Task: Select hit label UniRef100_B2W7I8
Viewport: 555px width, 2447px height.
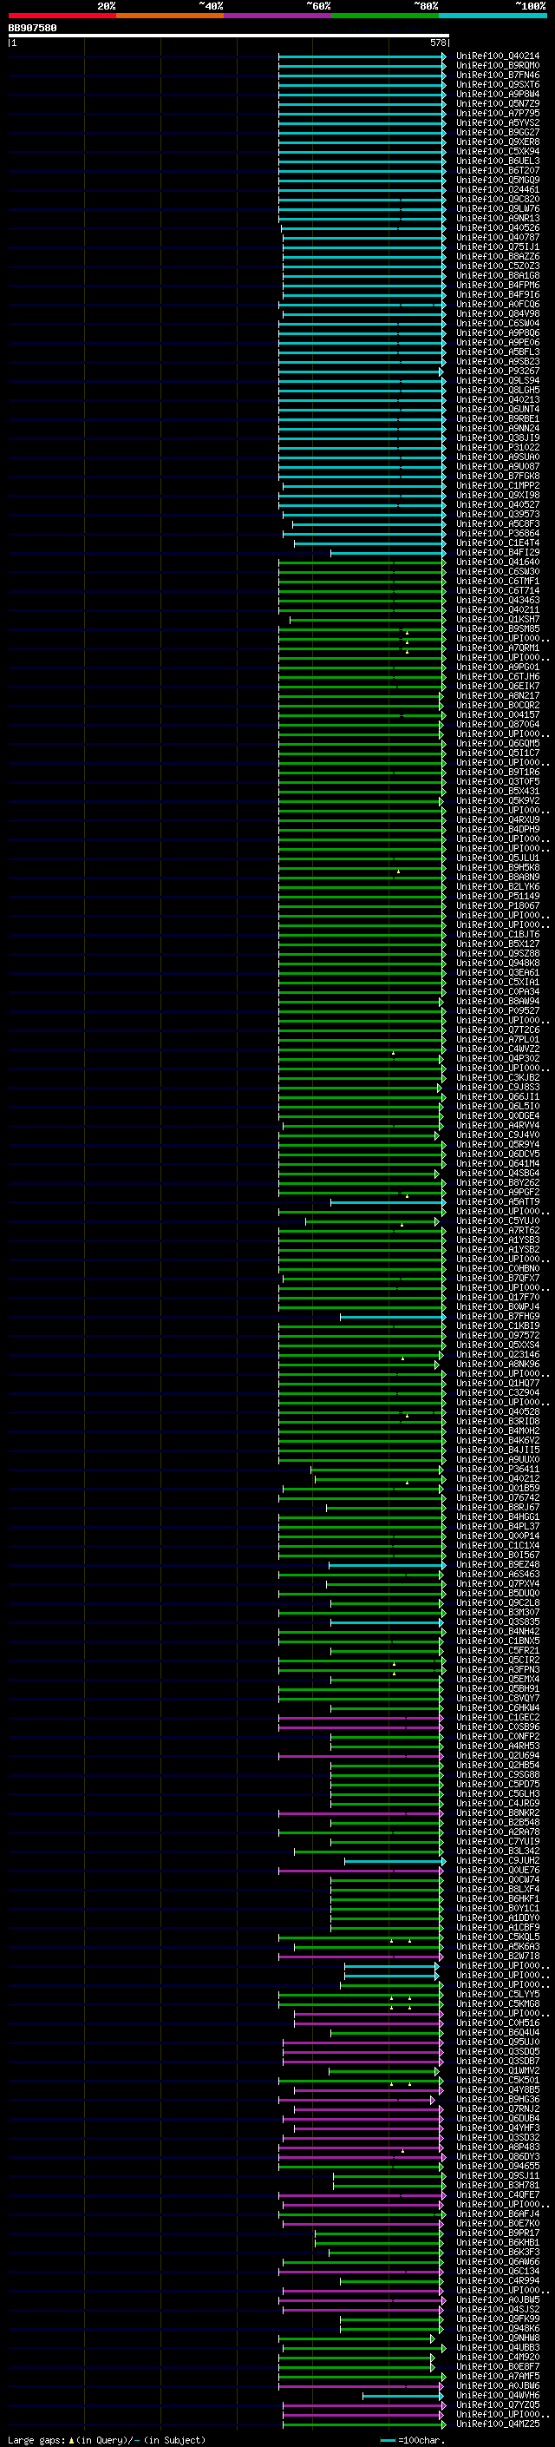Action: 498,1957
